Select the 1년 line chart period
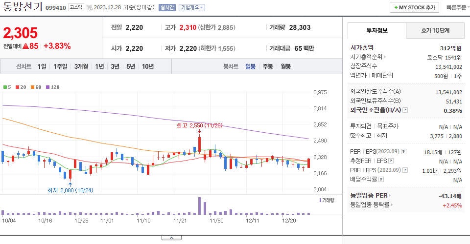 [99, 66]
